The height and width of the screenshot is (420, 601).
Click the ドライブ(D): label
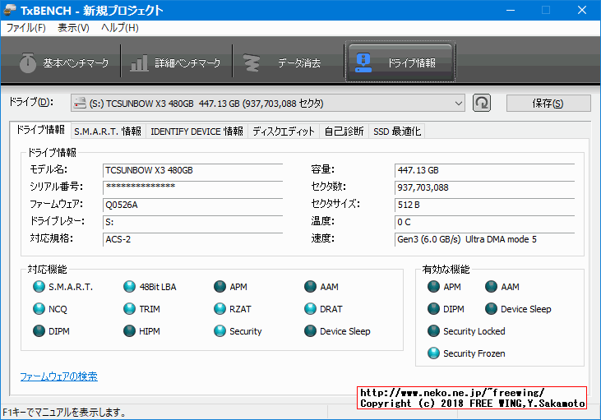pyautogui.click(x=31, y=102)
